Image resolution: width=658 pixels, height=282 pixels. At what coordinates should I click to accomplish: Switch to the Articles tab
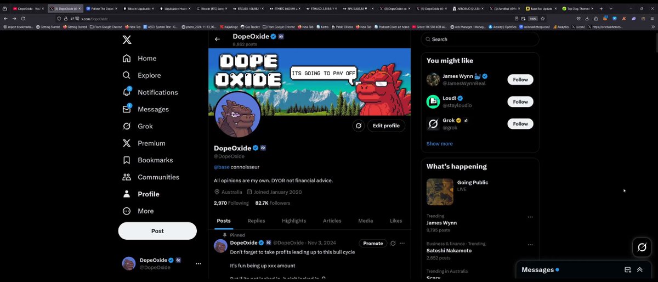[x=332, y=221]
